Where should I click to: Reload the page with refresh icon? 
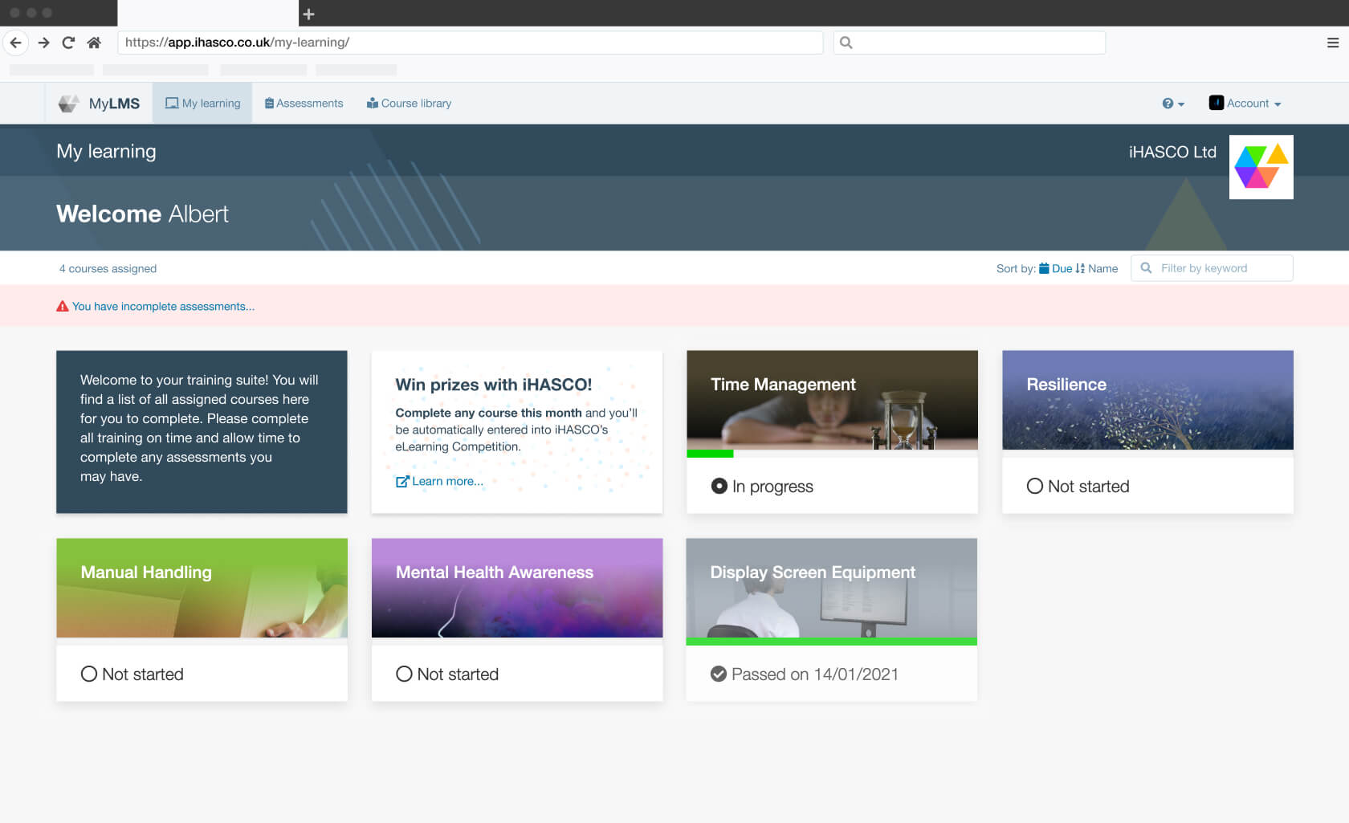click(68, 43)
